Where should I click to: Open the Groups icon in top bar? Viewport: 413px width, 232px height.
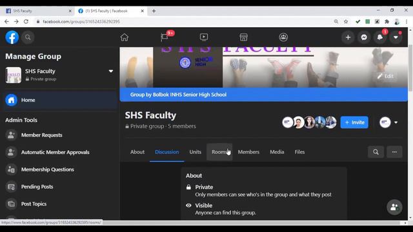pyautogui.click(x=283, y=37)
